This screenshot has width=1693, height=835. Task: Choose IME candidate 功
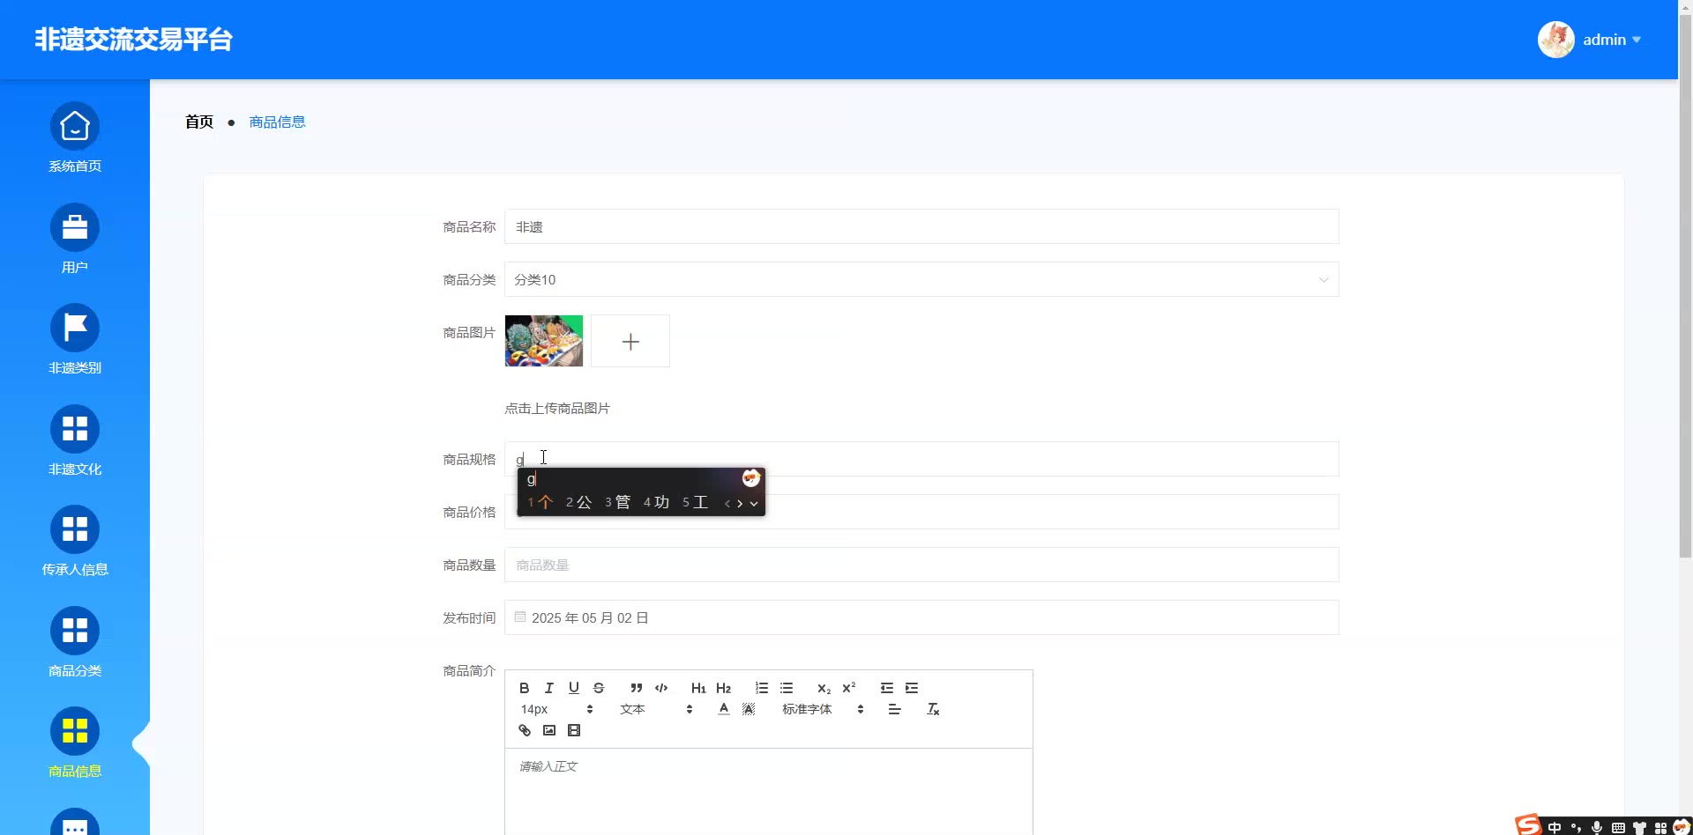click(x=656, y=502)
